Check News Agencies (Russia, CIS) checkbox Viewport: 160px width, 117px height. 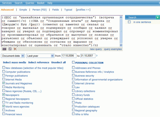4,90
